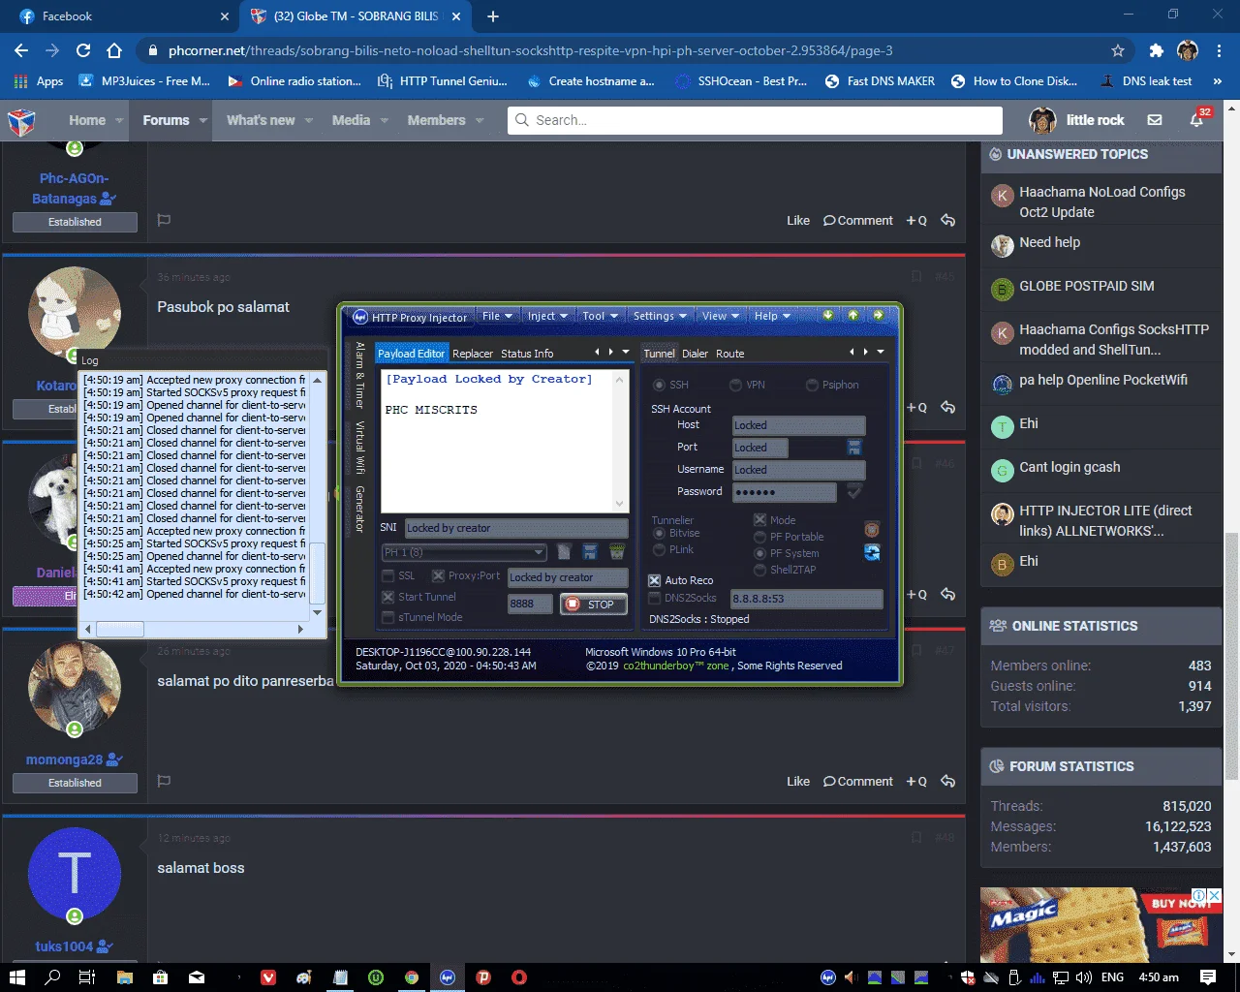Toggle the Proxy:Port checkbox
This screenshot has height=992, width=1240.
pyautogui.click(x=438, y=575)
